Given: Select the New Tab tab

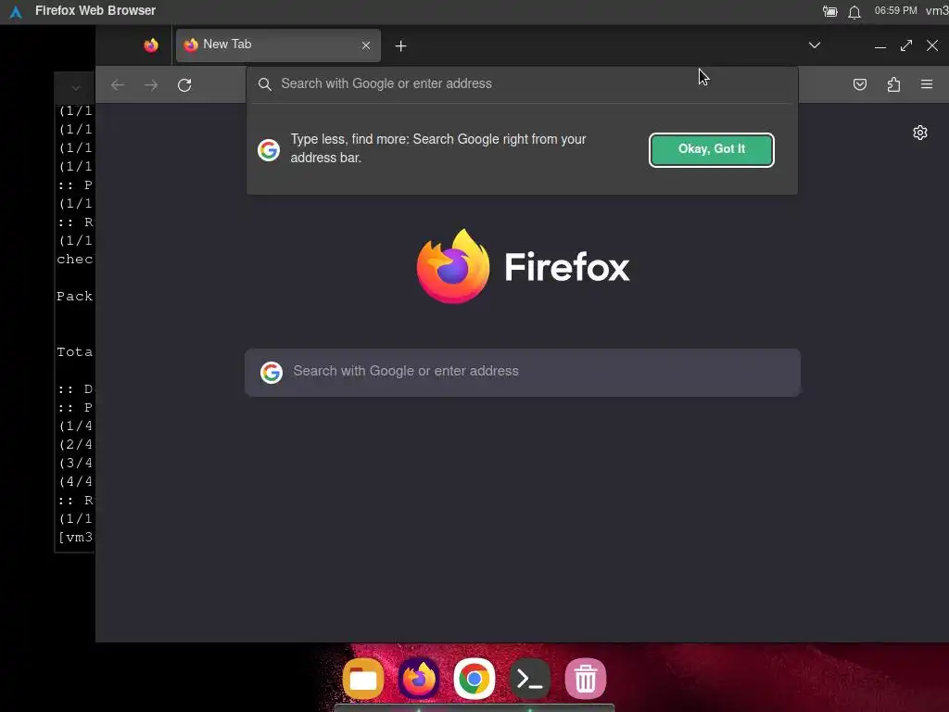Looking at the screenshot, I should 278,44.
